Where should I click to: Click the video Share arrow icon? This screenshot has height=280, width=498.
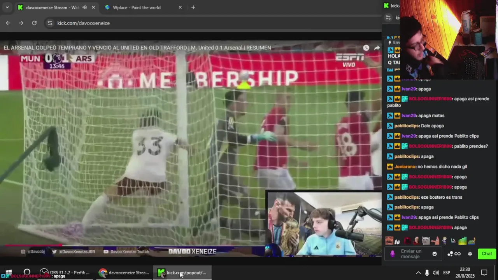coord(377,47)
